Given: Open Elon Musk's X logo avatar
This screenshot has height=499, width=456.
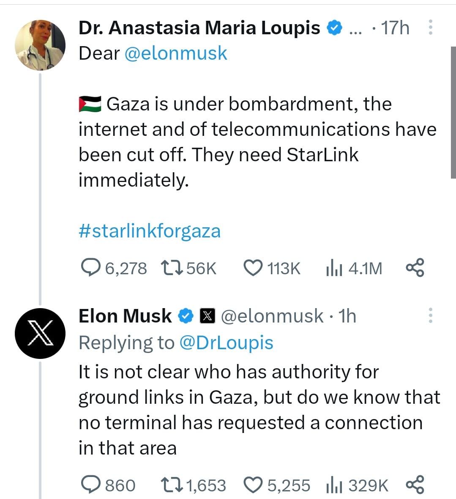Looking at the screenshot, I should coord(40,334).
